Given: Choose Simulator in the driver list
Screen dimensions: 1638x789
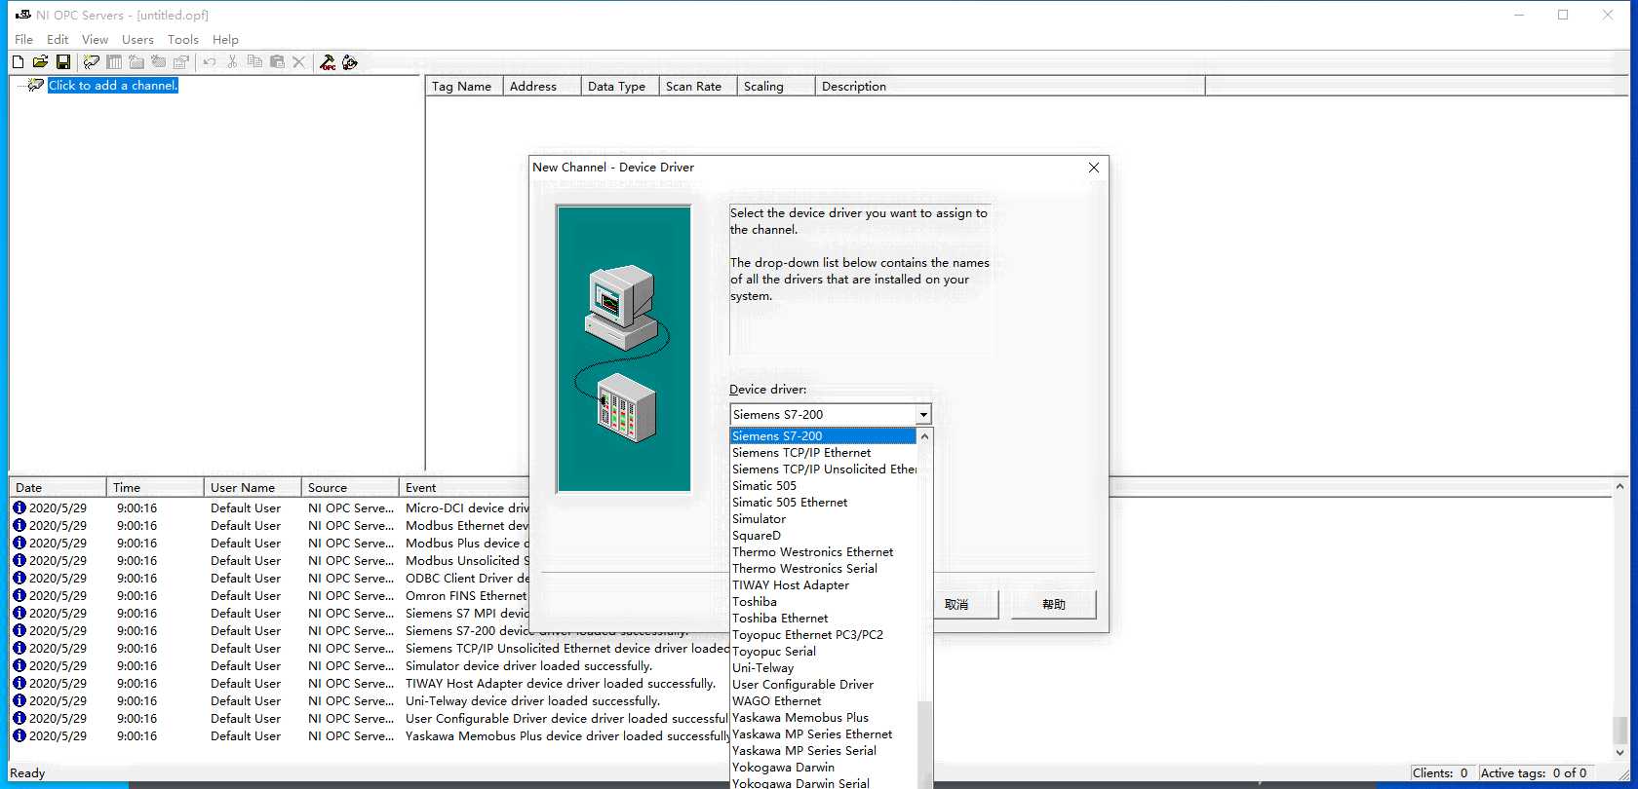Looking at the screenshot, I should click(x=759, y=519).
